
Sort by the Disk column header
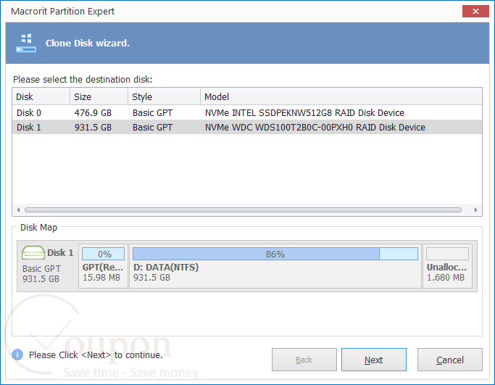[41, 96]
